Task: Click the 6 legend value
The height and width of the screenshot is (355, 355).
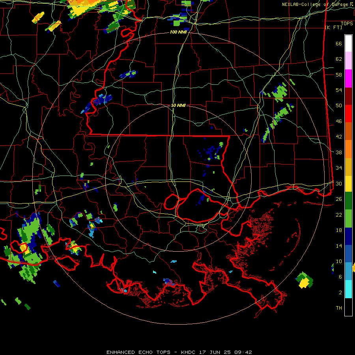Action: coord(340,277)
